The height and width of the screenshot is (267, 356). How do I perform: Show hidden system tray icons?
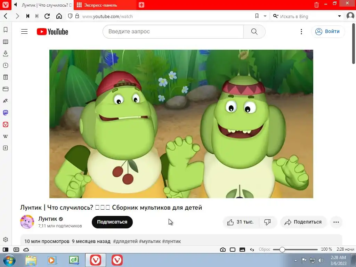click(296, 260)
